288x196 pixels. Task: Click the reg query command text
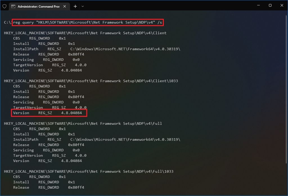pos(87,22)
